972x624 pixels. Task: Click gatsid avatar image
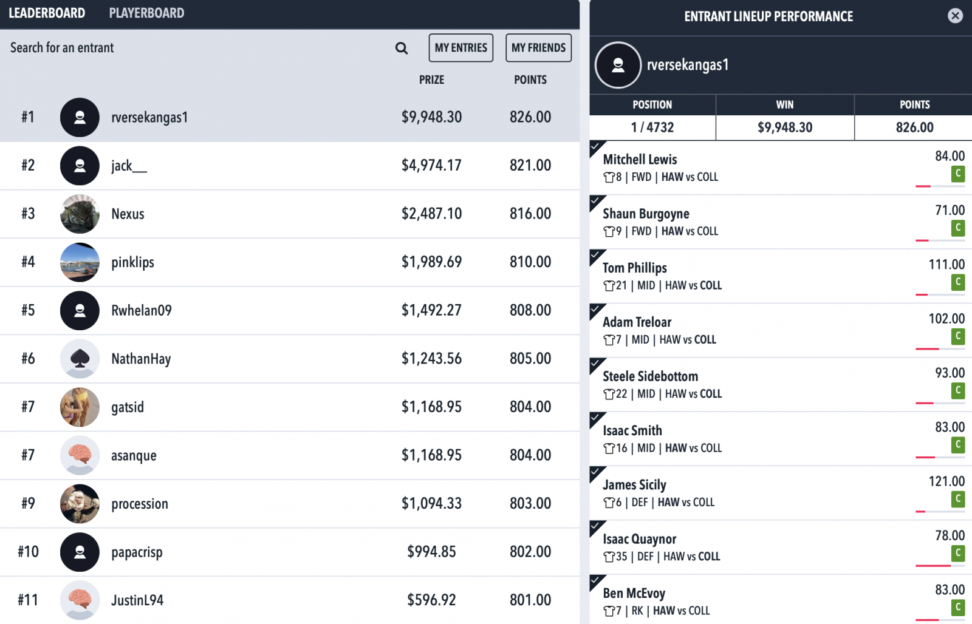[x=80, y=407]
